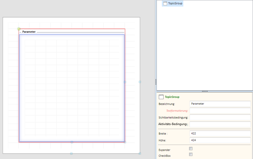Image resolution: width=253 pixels, height=159 pixels.
Task: Click bottom-right corner handle of Parameter group
Action: point(125,142)
